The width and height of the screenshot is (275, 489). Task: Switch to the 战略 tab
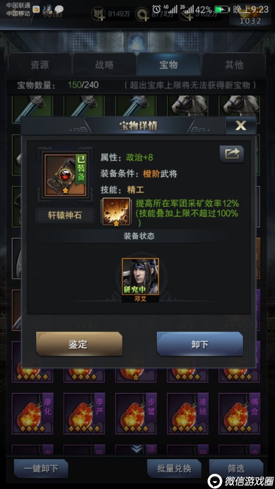click(105, 65)
